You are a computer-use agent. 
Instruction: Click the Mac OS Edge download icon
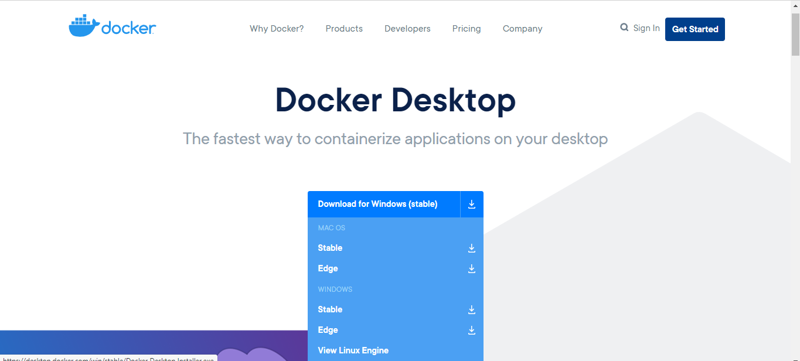472,268
